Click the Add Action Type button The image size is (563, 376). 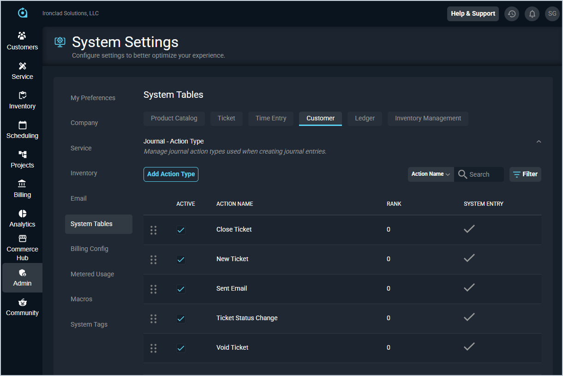pos(171,174)
